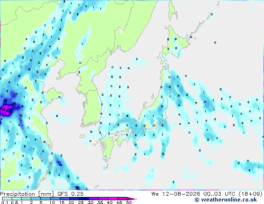Viewport: 264px width, 204px height.
Task: Click the legend label "35"
Action: click(x=100, y=202)
